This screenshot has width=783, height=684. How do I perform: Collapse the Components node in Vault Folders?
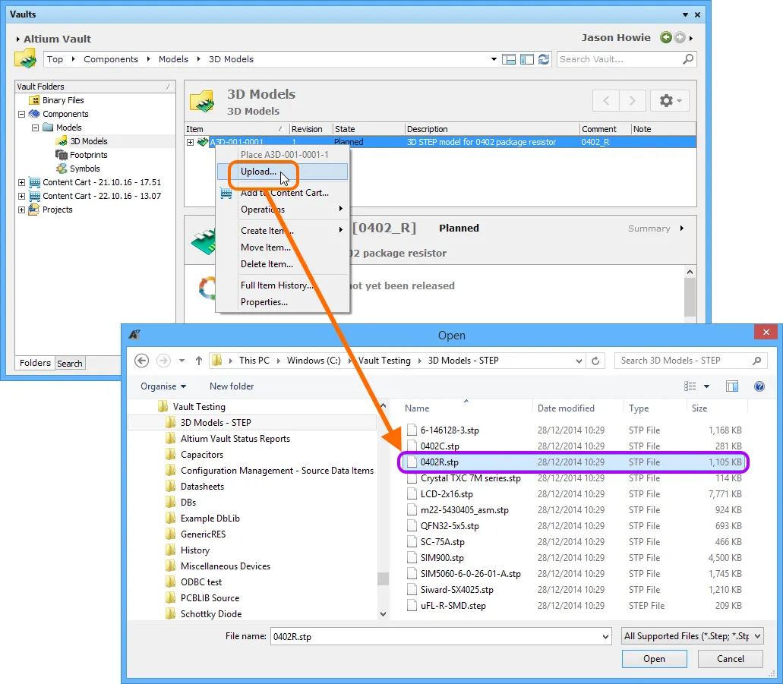(21, 114)
